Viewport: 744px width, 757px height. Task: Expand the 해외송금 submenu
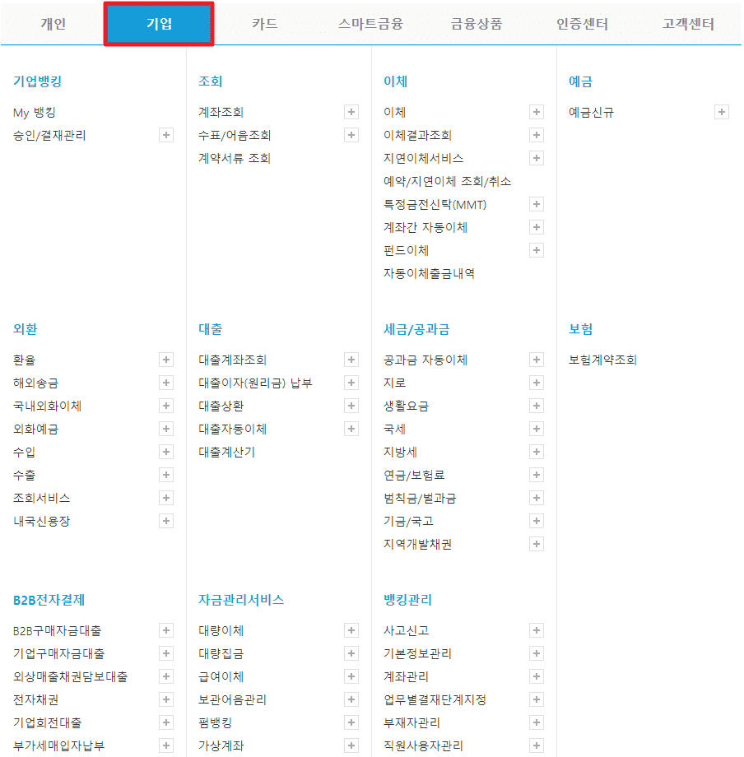click(x=166, y=382)
